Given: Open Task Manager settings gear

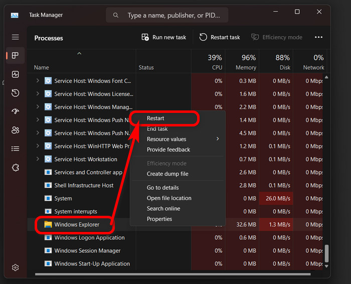Looking at the screenshot, I should [15, 267].
